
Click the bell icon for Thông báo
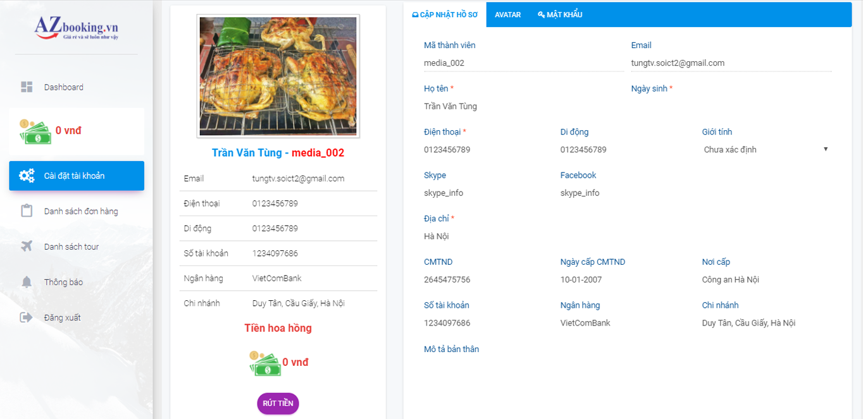pyautogui.click(x=27, y=282)
